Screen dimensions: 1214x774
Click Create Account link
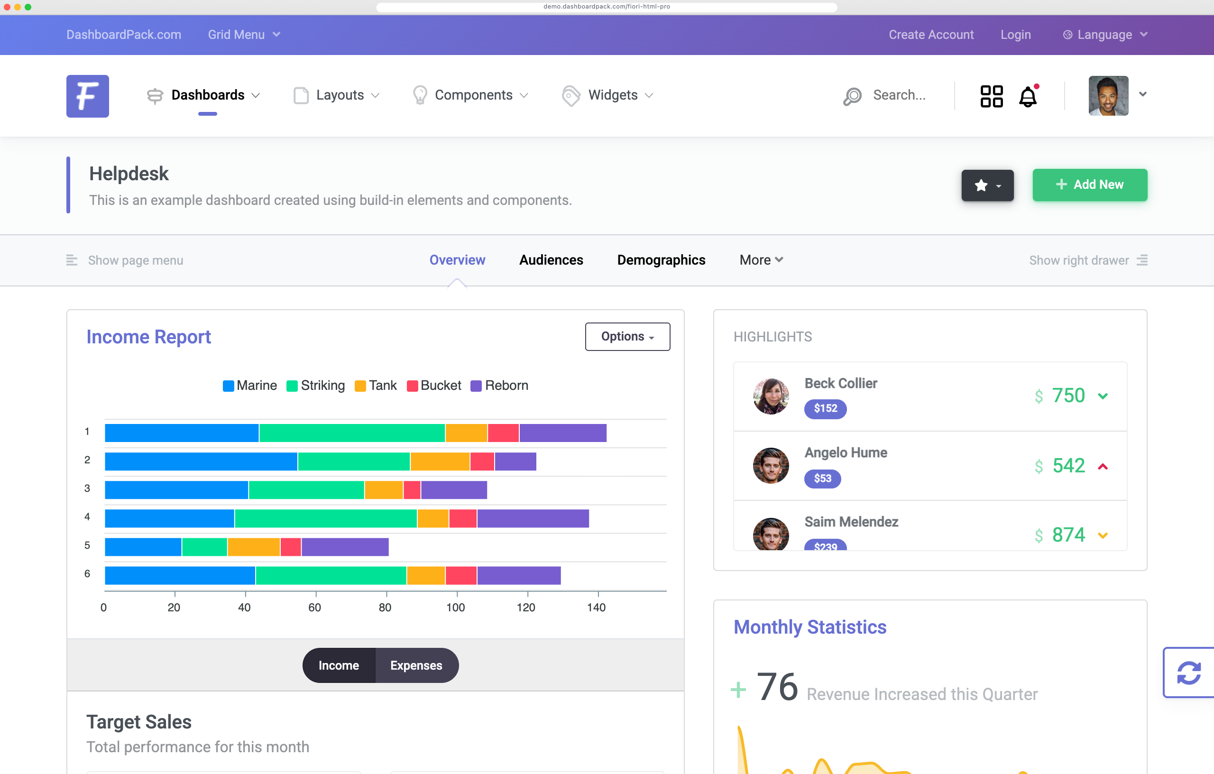931,35
